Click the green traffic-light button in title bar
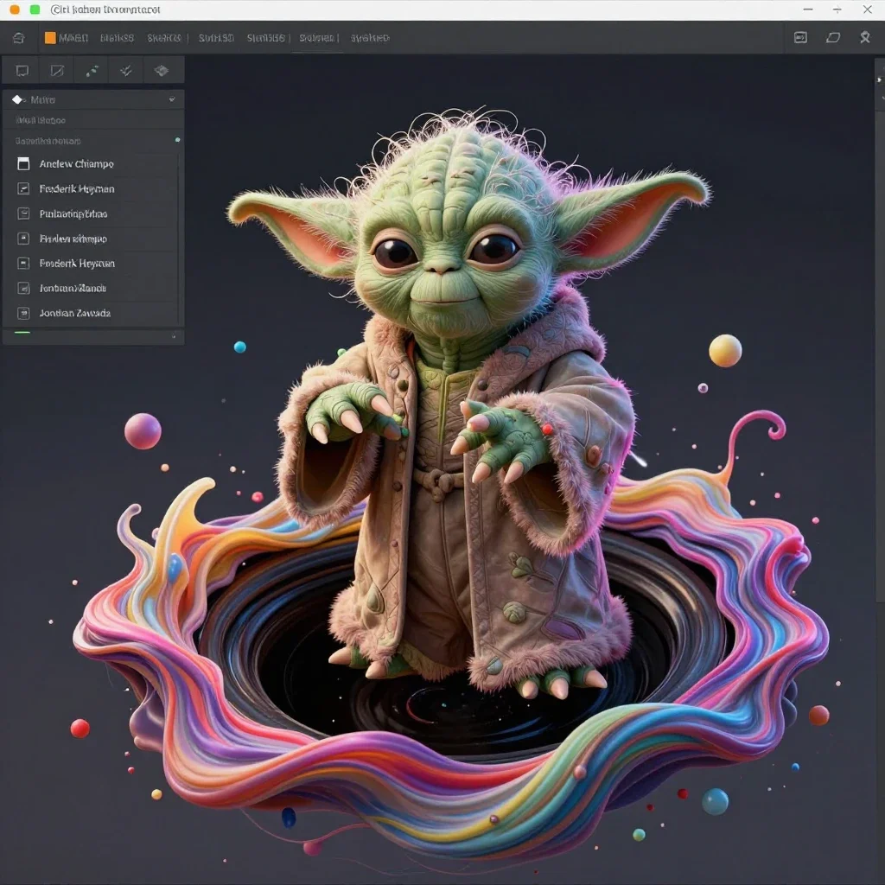The height and width of the screenshot is (885, 885). point(35,10)
